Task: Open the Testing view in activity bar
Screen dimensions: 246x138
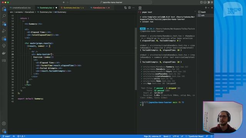Action: pos(4,46)
